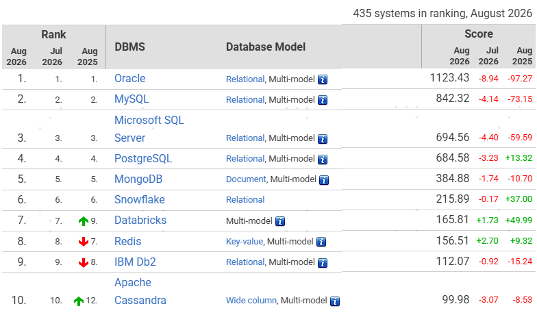Click Oracle yearly change -97.27

tap(519, 78)
